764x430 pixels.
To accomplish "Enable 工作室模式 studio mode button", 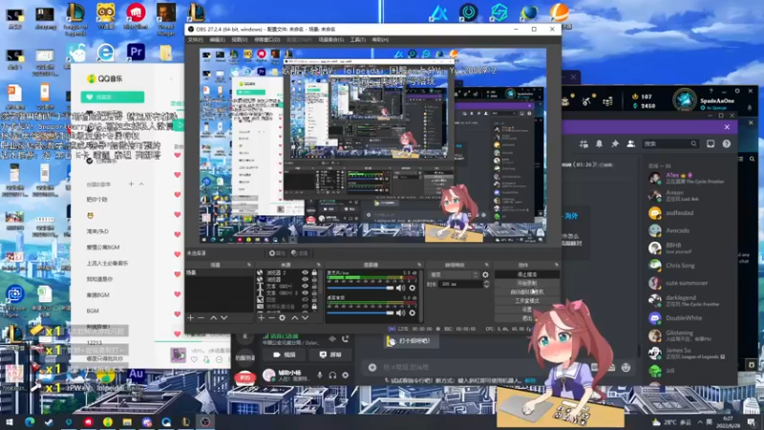I will point(527,301).
